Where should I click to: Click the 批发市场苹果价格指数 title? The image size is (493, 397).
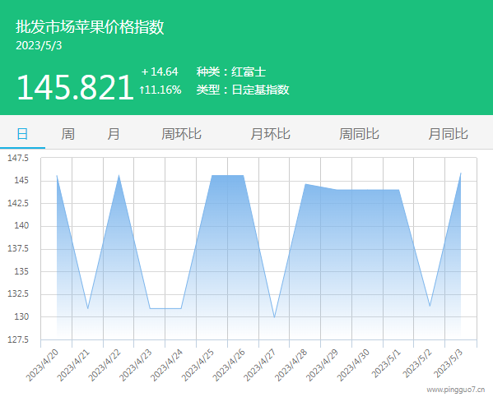[90, 26]
